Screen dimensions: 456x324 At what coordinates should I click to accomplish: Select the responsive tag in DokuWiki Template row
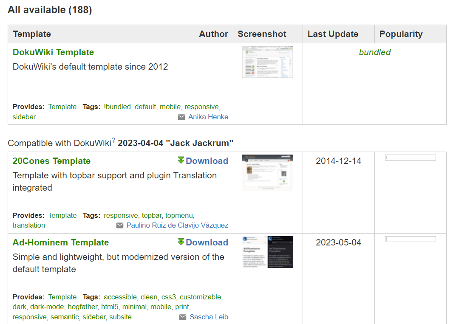point(201,107)
